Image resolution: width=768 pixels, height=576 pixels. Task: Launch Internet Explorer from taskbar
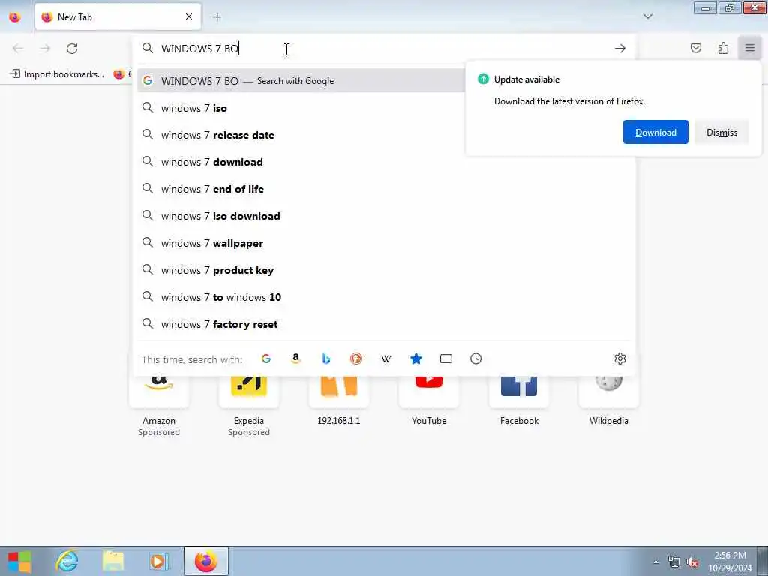pyautogui.click(x=67, y=561)
